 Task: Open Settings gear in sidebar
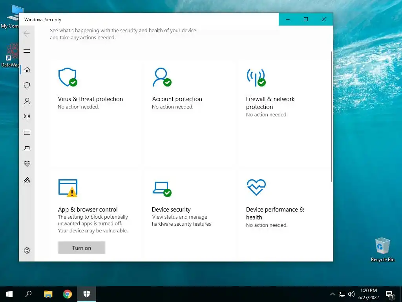point(27,250)
